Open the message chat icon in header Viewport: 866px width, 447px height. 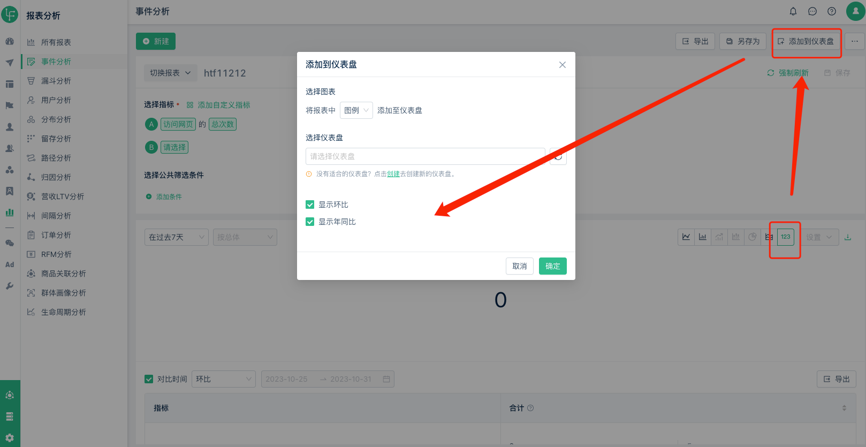pyautogui.click(x=812, y=11)
